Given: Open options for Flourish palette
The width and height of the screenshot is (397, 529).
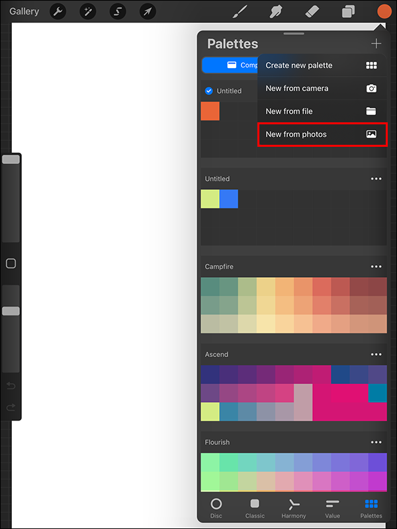Looking at the screenshot, I should (x=376, y=442).
